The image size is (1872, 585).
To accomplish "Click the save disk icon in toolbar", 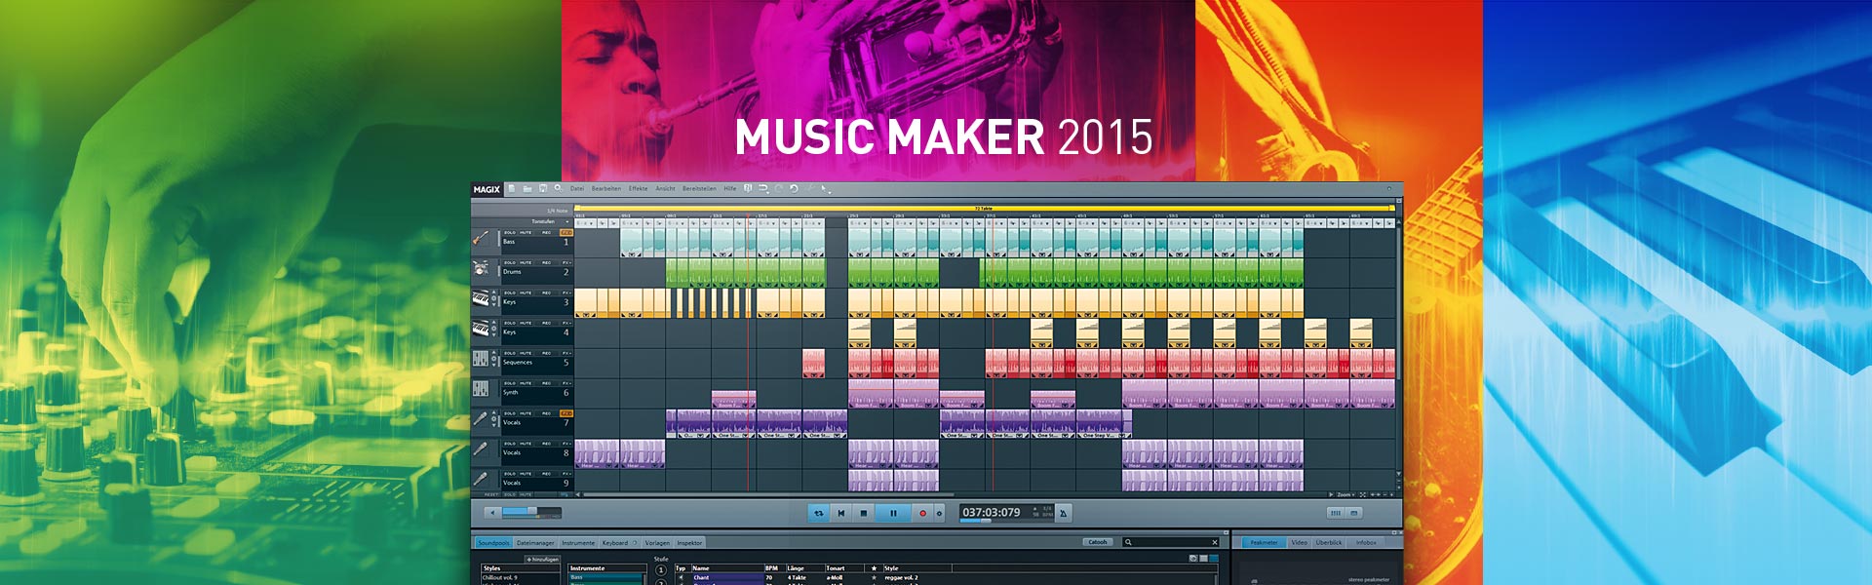I will (x=543, y=188).
